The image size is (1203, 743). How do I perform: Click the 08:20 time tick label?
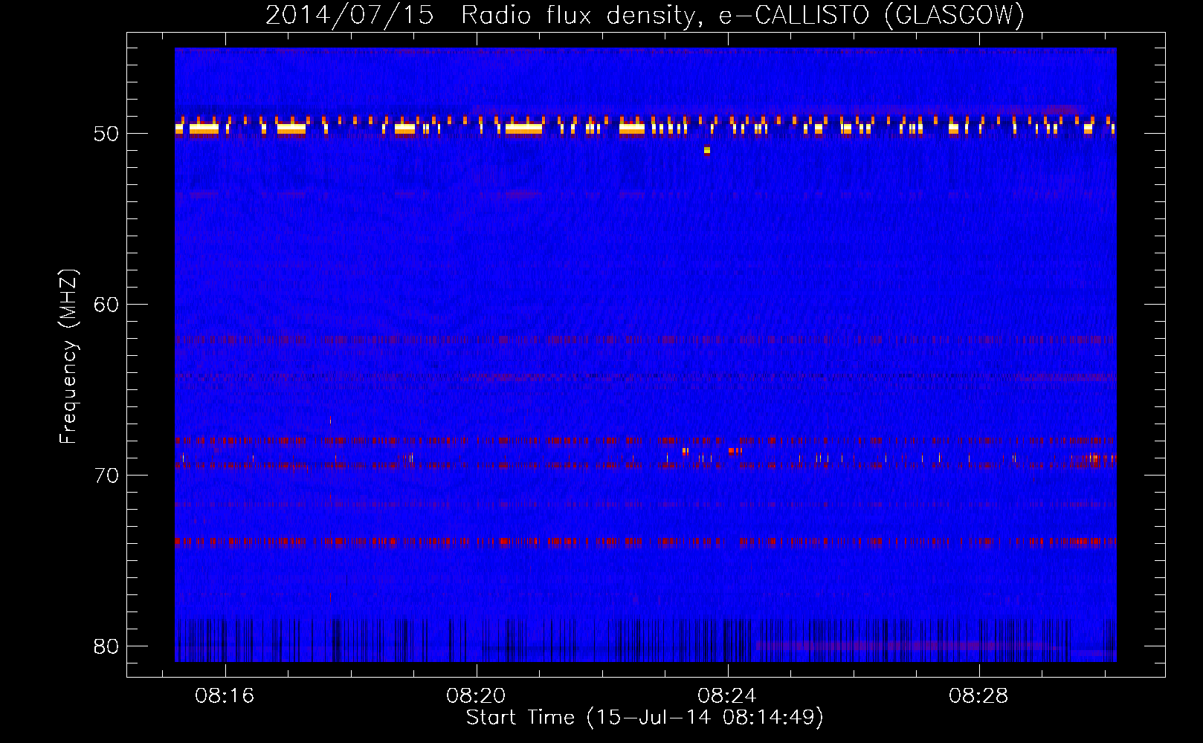click(x=476, y=695)
